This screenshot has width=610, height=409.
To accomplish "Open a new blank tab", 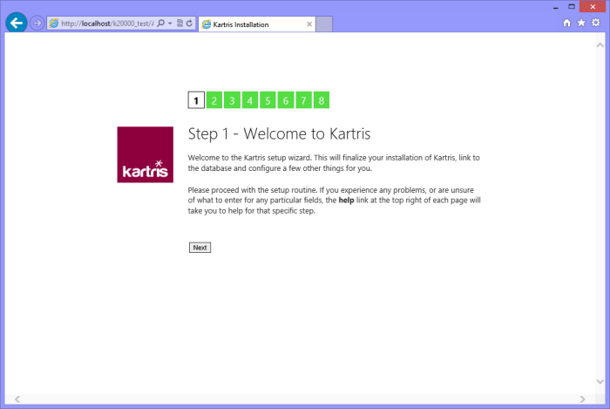I will tap(324, 24).
